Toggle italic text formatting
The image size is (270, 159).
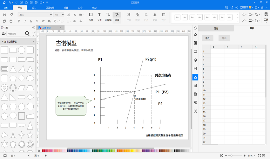(25, 21)
